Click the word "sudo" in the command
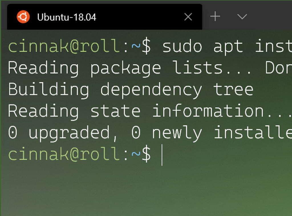This screenshot has width=292, height=216. click(x=182, y=47)
